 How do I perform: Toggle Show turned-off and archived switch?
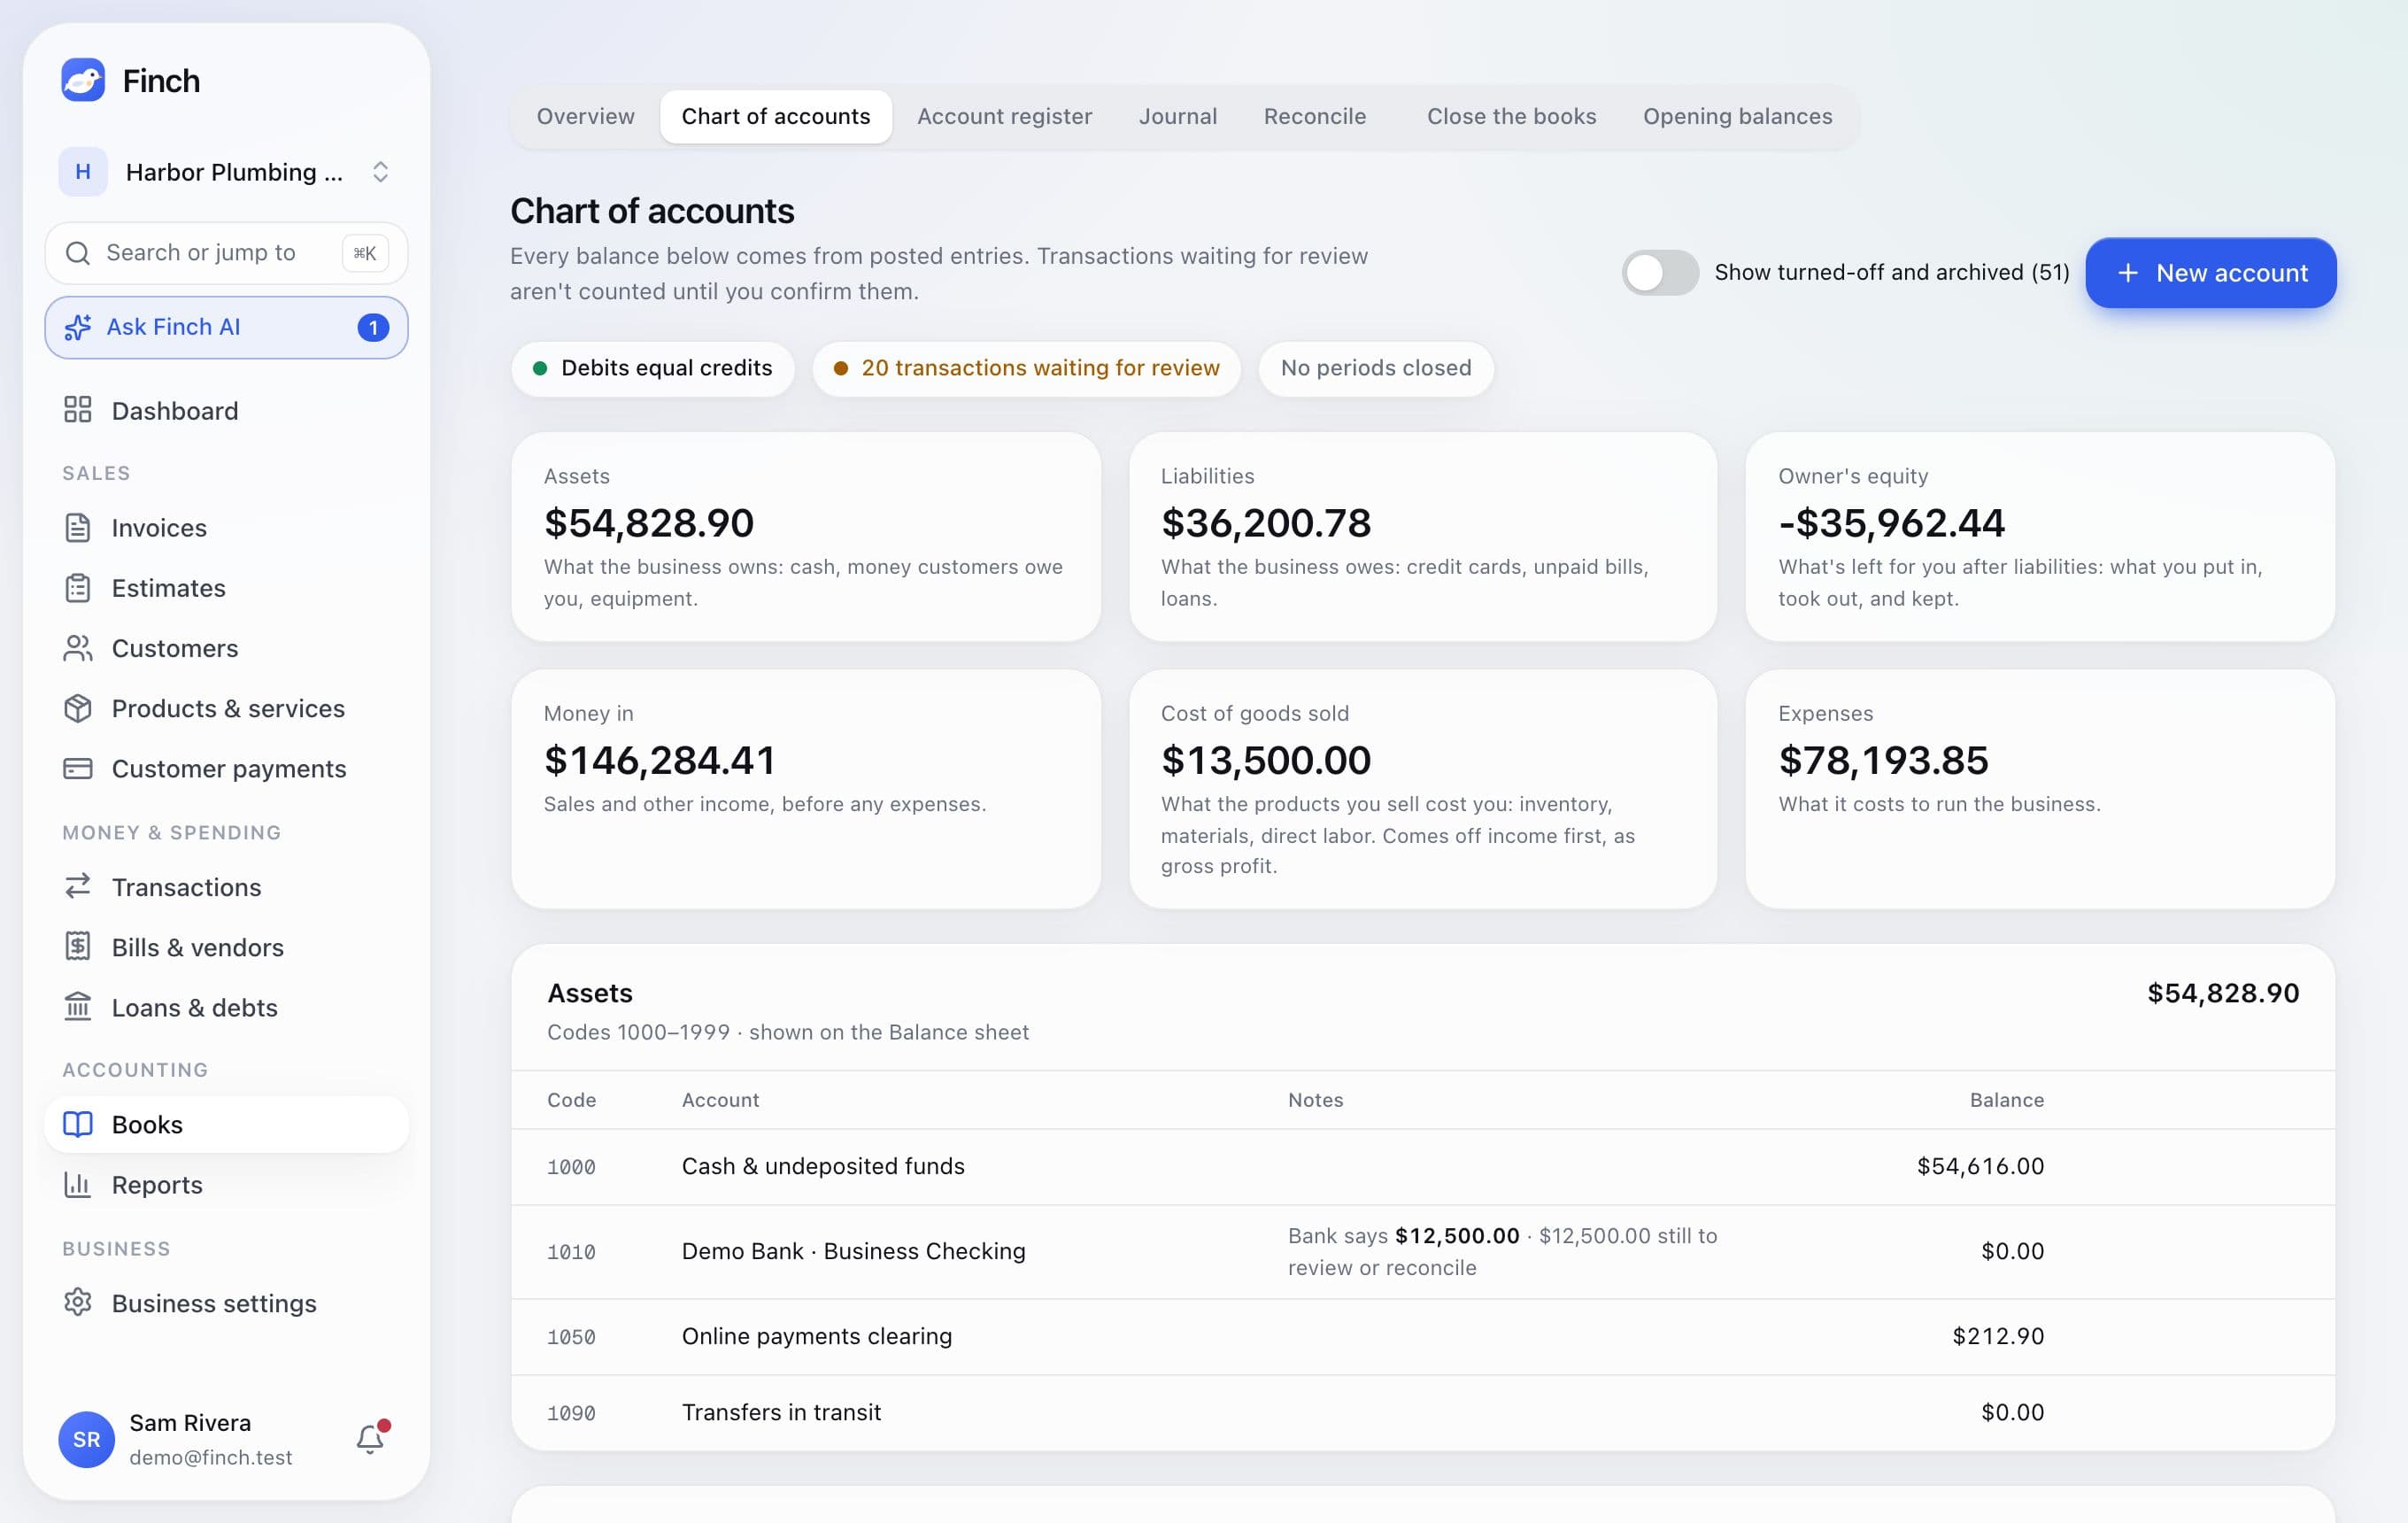point(1660,272)
